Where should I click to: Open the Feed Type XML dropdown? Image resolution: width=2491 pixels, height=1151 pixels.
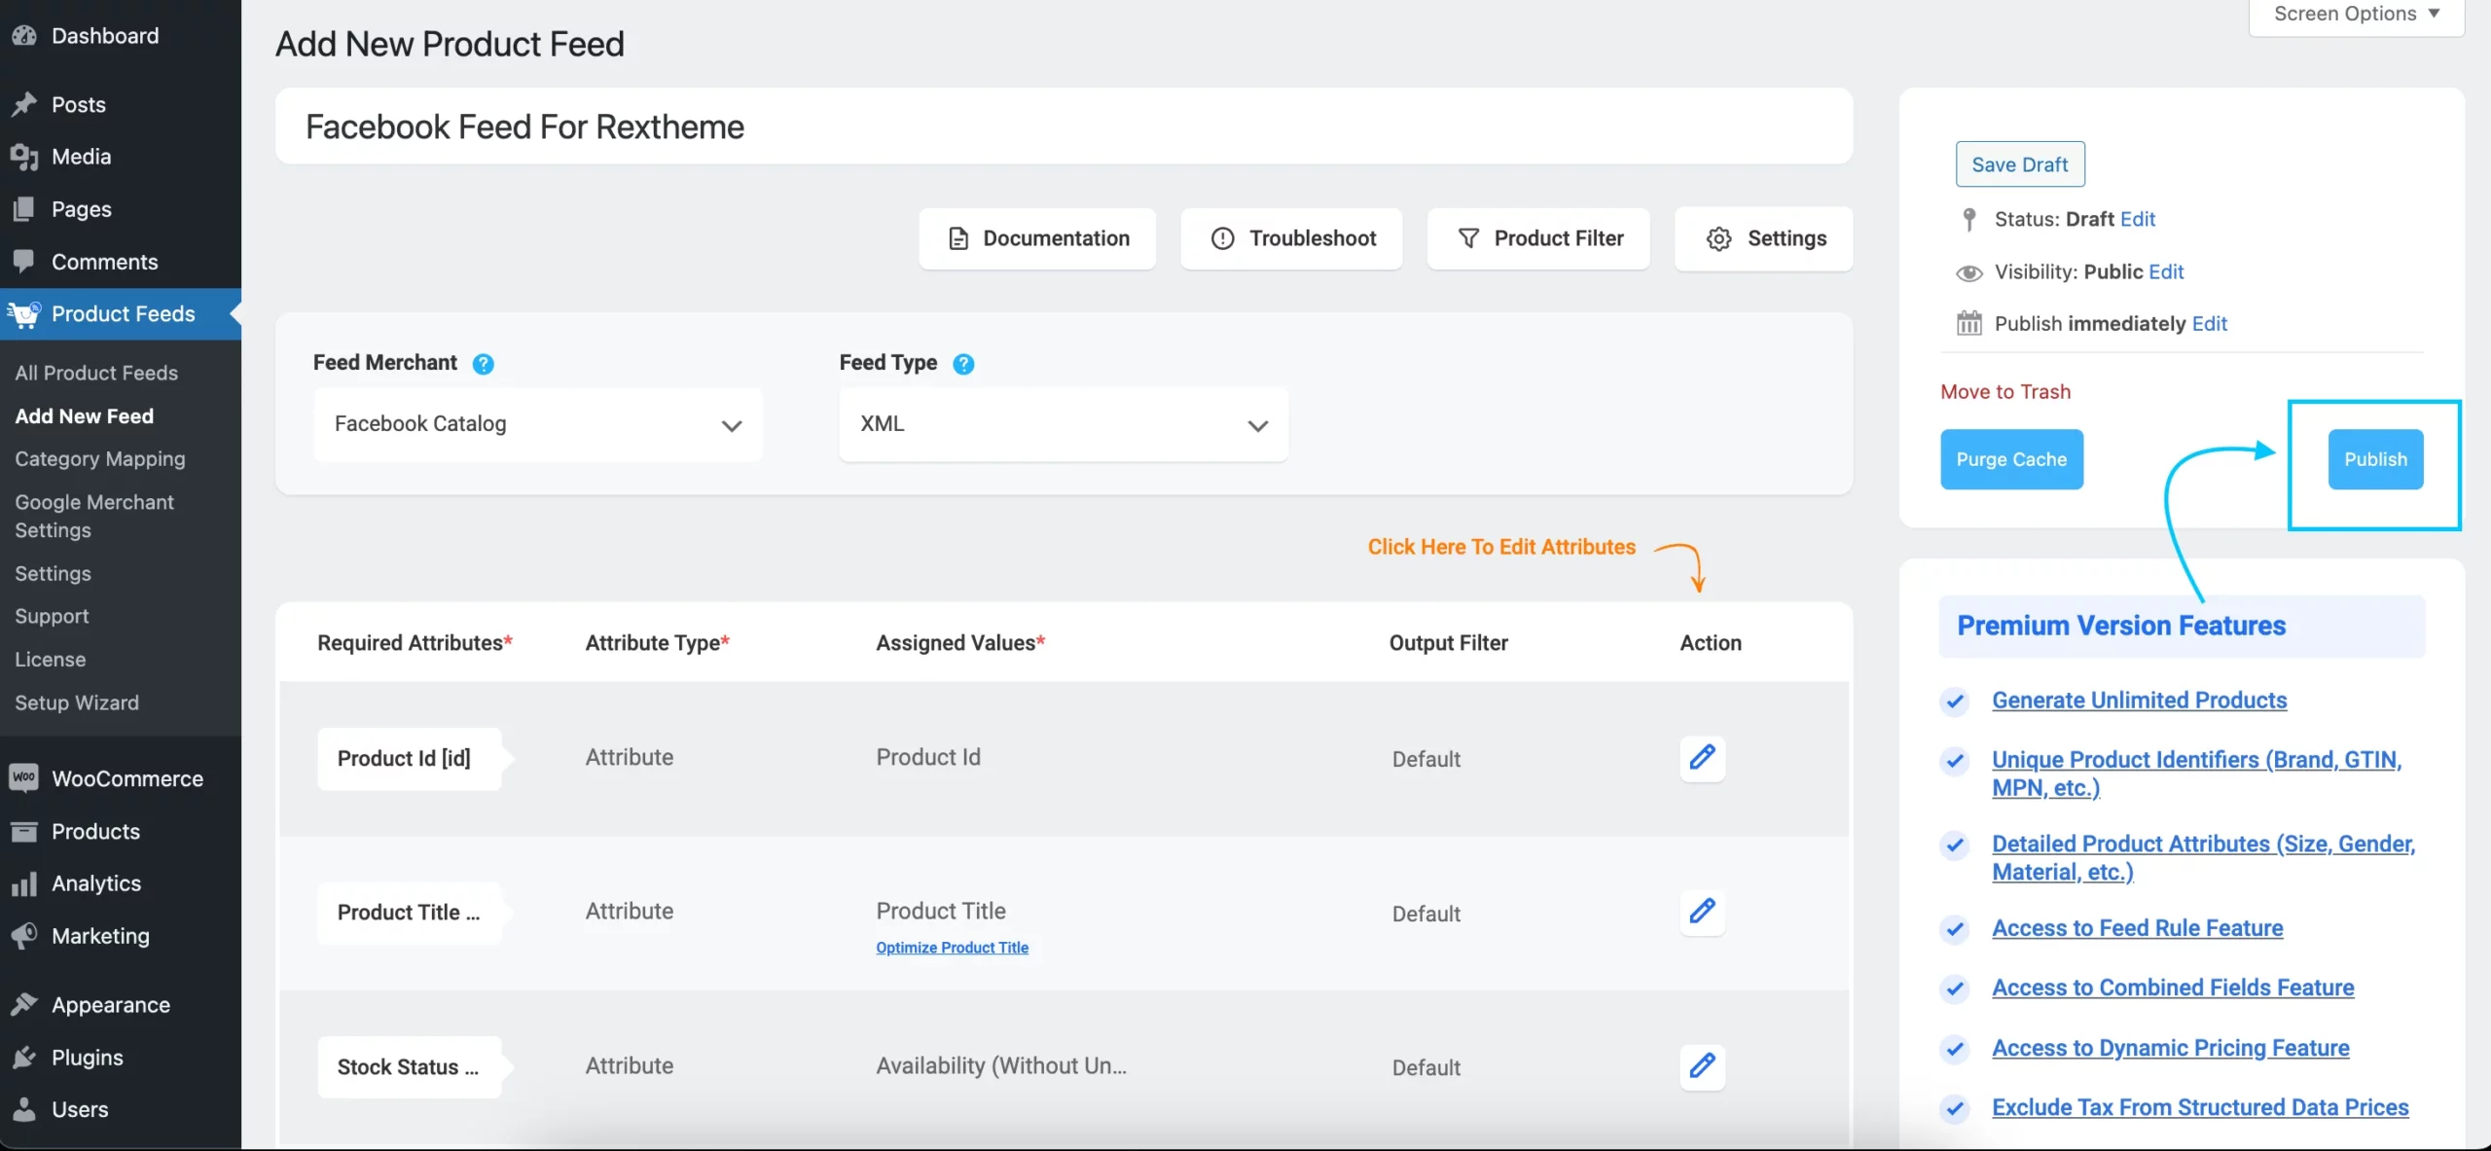[x=1064, y=424]
